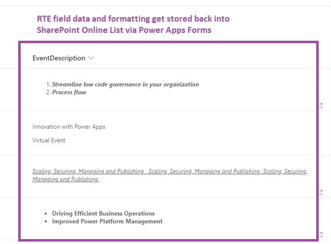
Task: Click the underlined 'Managing and Publishing' second line
Action: [65, 179]
